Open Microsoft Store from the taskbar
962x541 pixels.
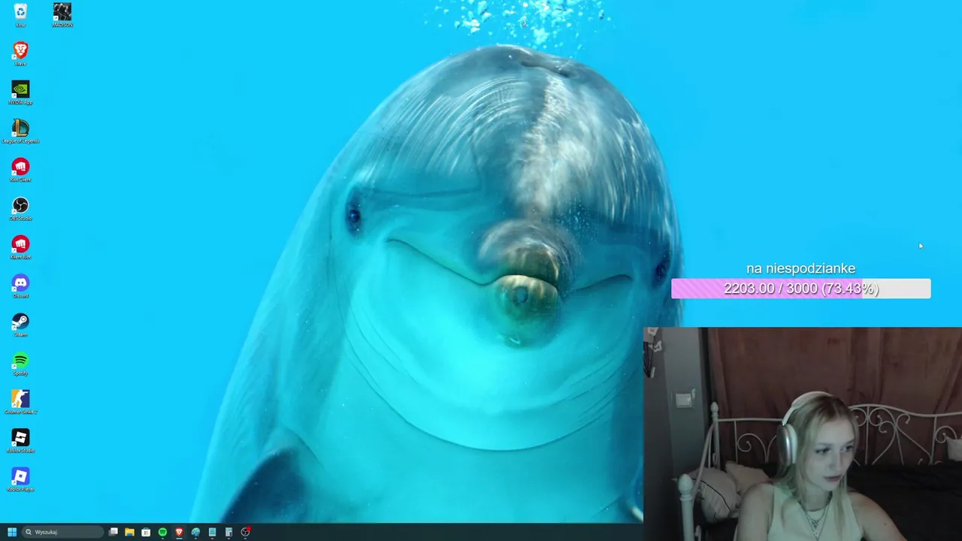(x=146, y=532)
